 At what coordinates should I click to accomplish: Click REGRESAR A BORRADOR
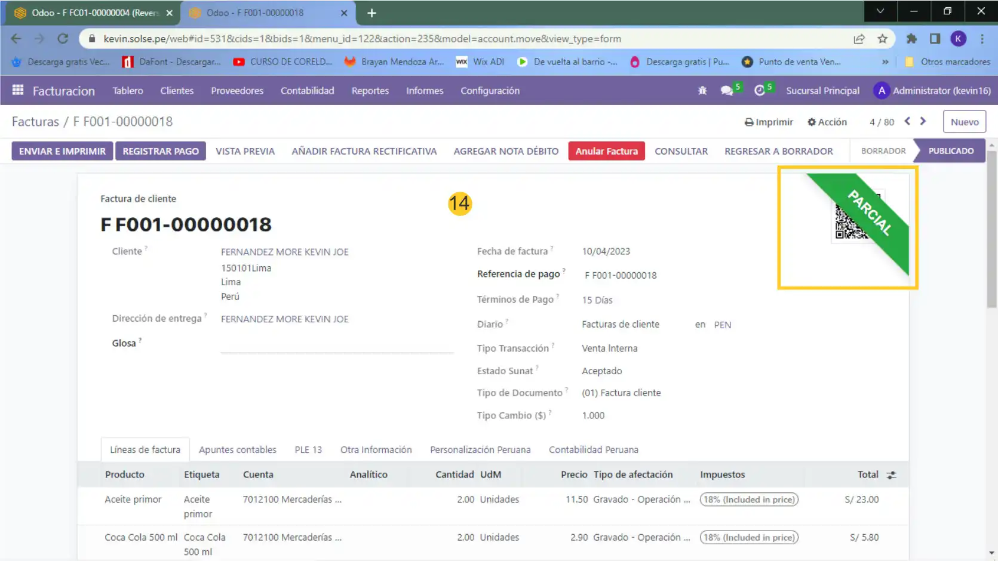coord(778,151)
